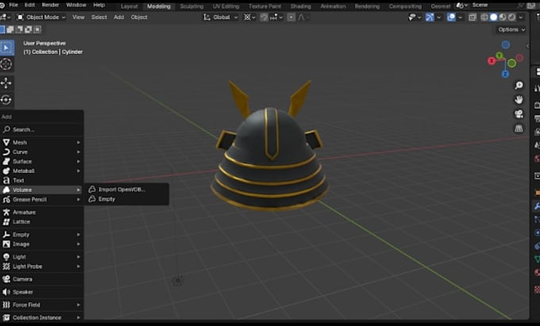
Task: Add an Armature object
Action: tap(41, 212)
